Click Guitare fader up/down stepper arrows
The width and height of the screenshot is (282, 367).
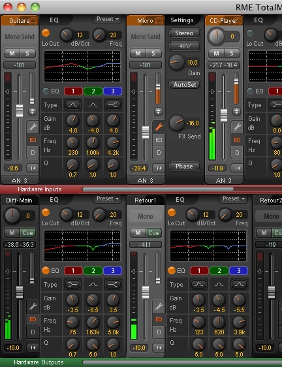32,111
